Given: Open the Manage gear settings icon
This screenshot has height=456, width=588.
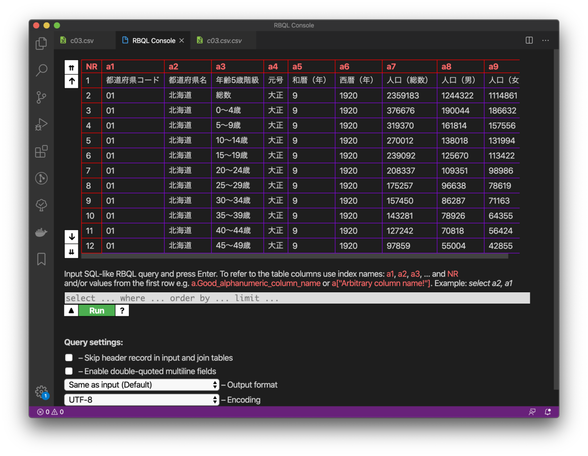Looking at the screenshot, I should 42,391.
